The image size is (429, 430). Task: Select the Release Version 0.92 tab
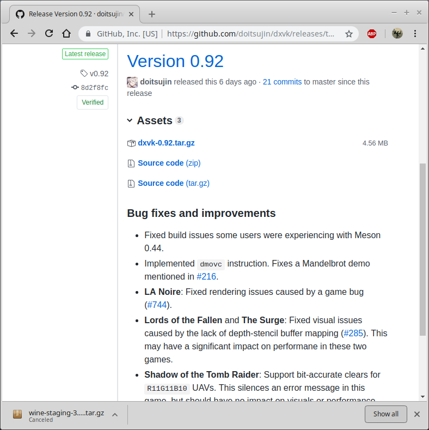(75, 14)
